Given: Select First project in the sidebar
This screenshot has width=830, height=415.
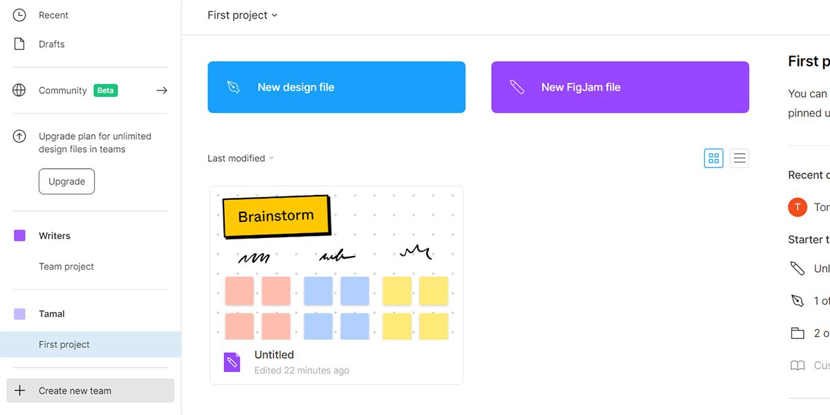Looking at the screenshot, I should tap(64, 344).
